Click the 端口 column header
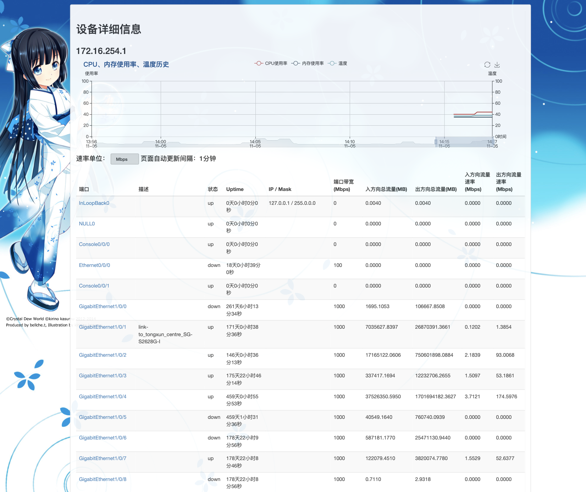 [x=84, y=189]
